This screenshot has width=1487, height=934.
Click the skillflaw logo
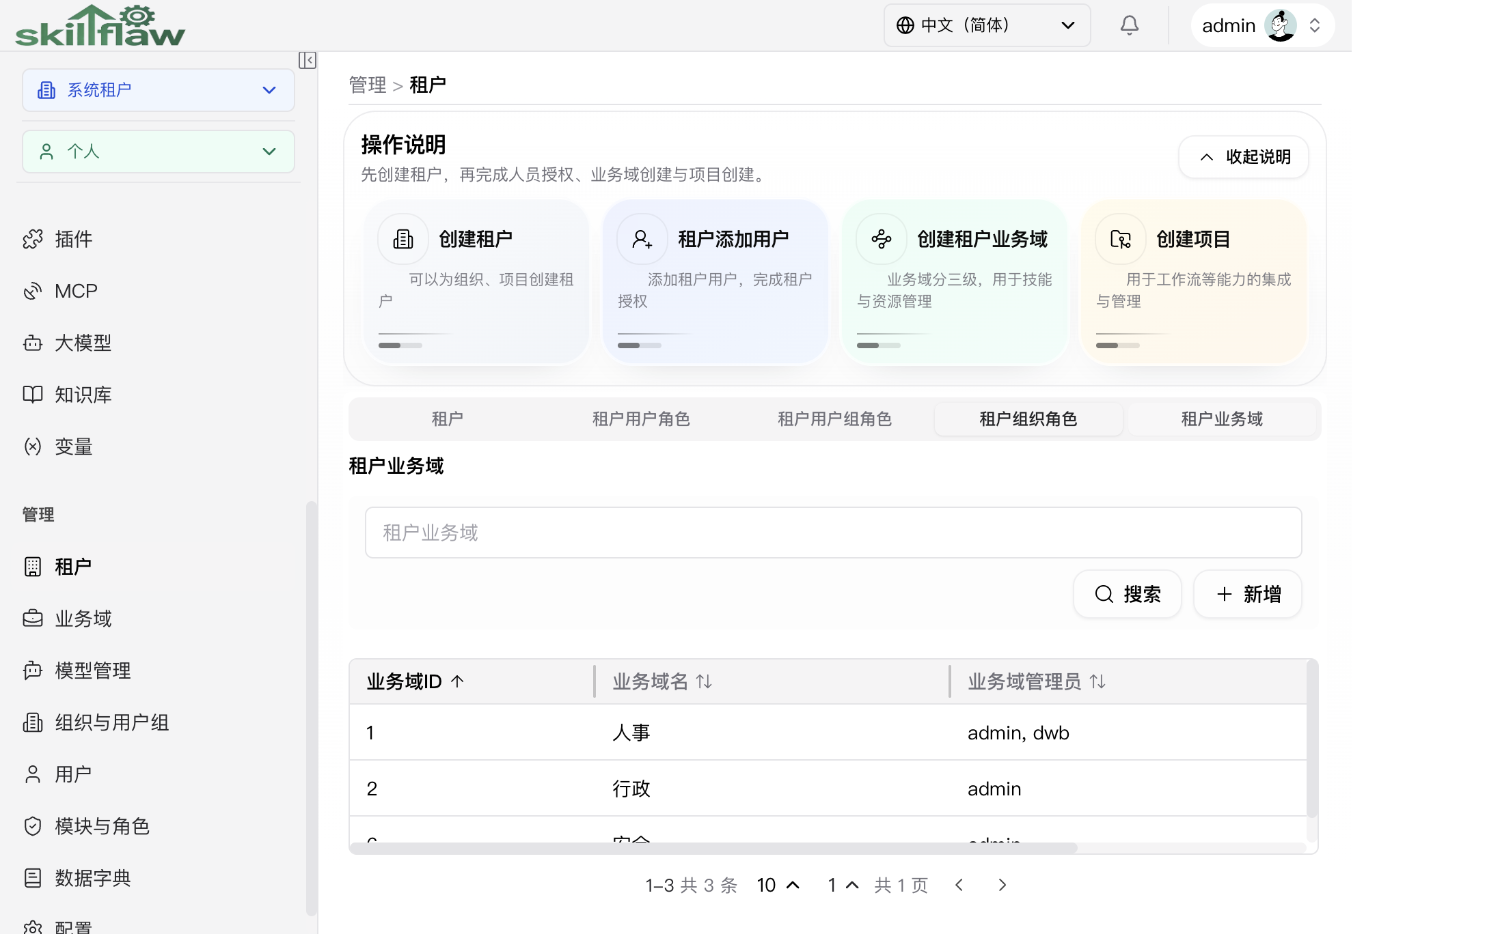(x=100, y=25)
